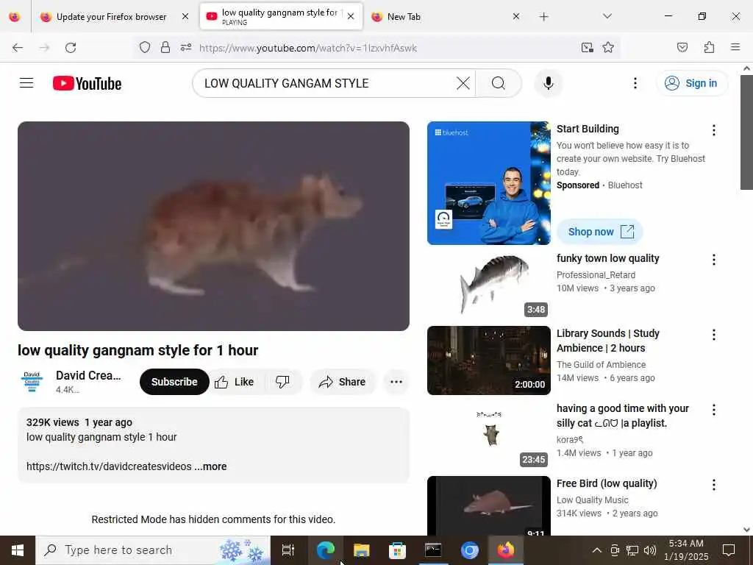
Task: Open the funky town low quality video thumbnail
Action: tap(489, 285)
